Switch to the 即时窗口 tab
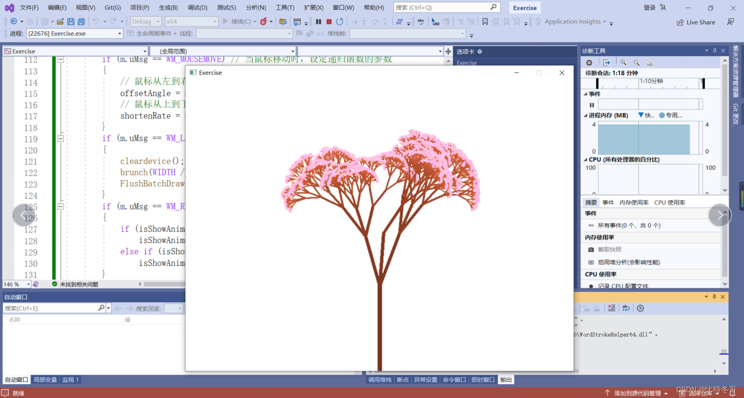The height and width of the screenshot is (398, 744). click(483, 380)
